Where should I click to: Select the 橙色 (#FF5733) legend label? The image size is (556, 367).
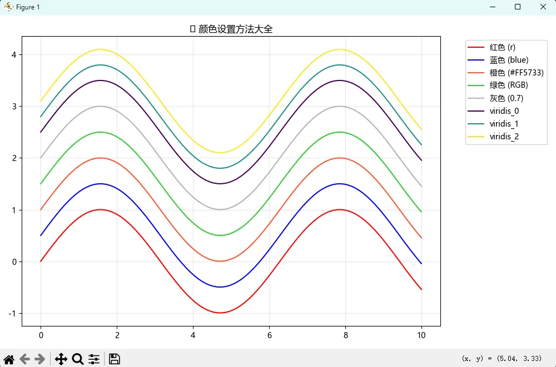coord(516,73)
